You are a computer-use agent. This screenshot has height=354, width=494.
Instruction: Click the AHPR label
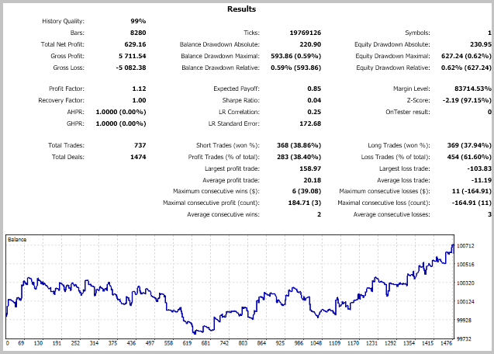76,112
